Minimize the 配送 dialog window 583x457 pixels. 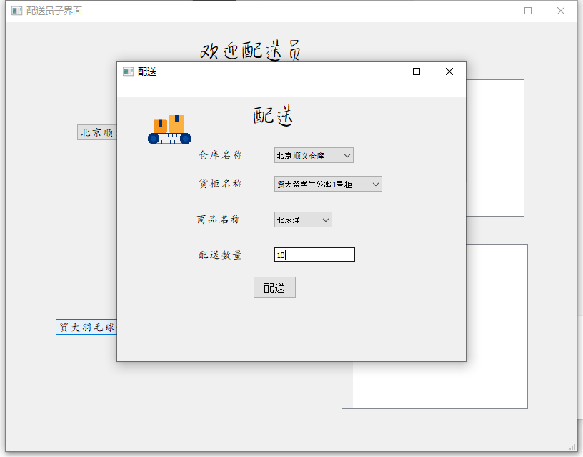pyautogui.click(x=384, y=72)
